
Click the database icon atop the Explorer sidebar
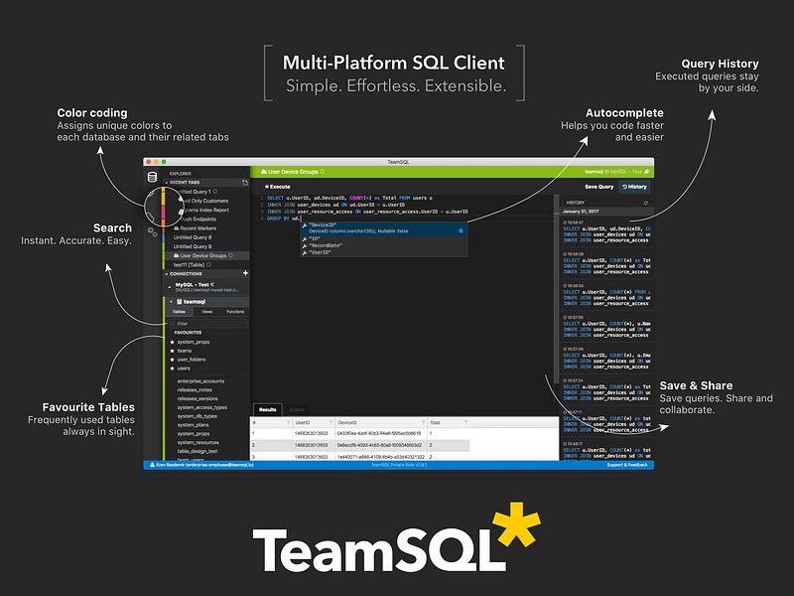151,178
